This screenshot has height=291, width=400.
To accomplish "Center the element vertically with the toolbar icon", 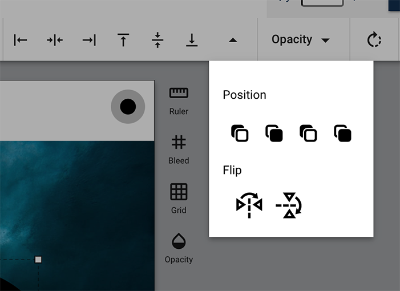I will [x=158, y=40].
